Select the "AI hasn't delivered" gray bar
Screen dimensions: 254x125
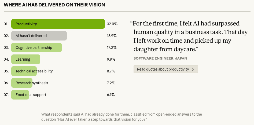(39, 36)
